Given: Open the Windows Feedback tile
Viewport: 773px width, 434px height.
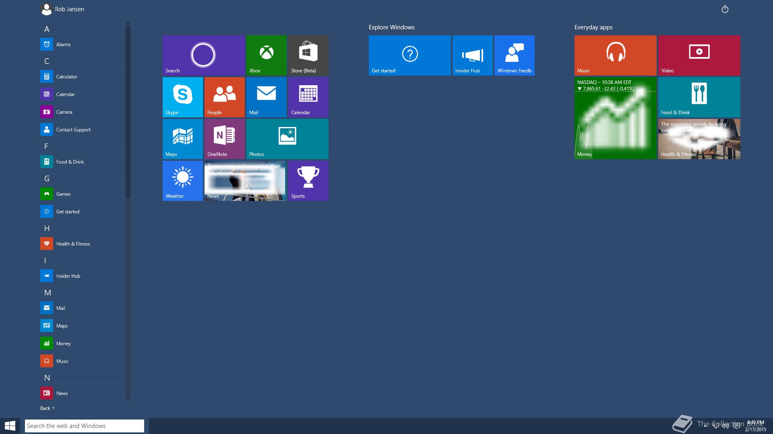Looking at the screenshot, I should click(x=515, y=55).
